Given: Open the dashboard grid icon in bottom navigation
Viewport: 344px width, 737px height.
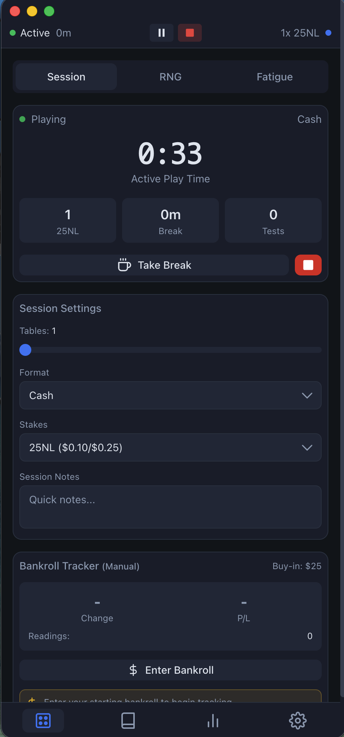Looking at the screenshot, I should tap(43, 720).
